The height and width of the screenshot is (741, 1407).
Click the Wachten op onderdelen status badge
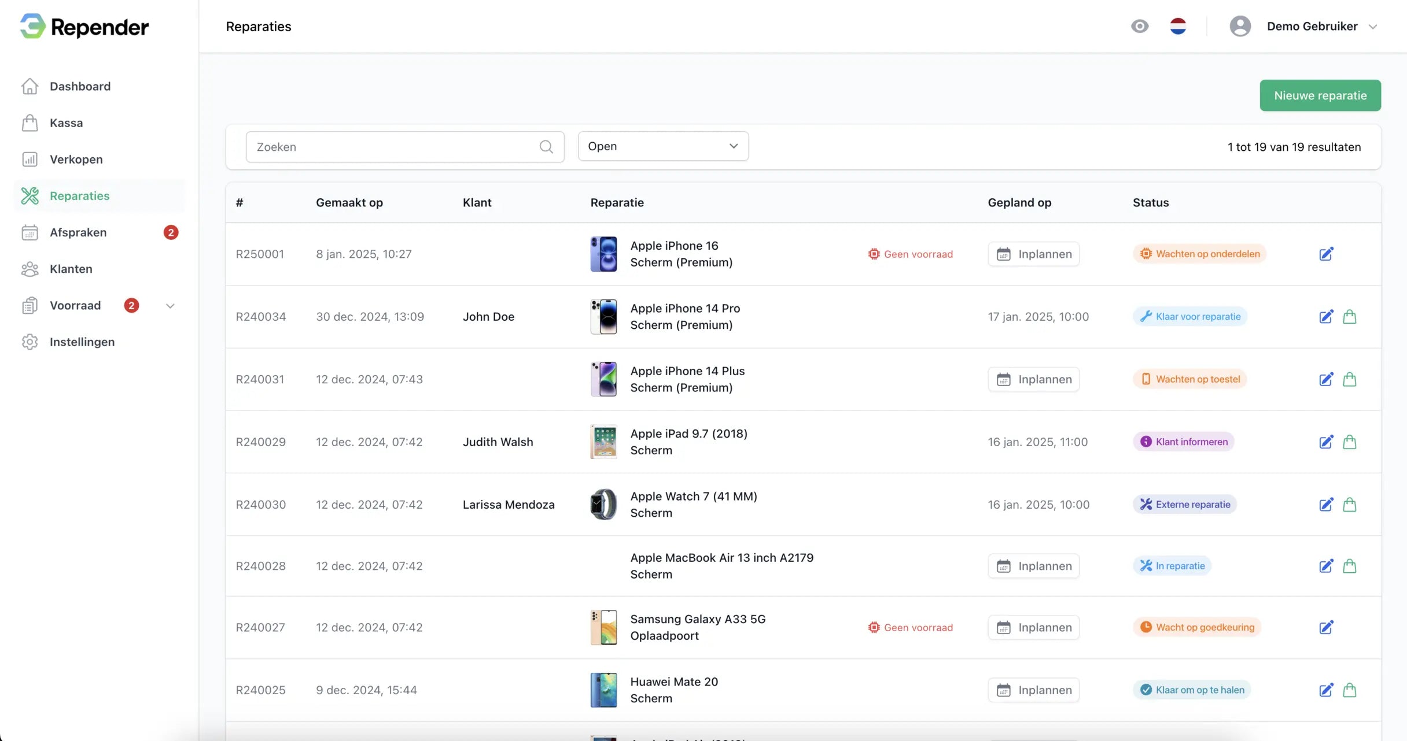1199,254
